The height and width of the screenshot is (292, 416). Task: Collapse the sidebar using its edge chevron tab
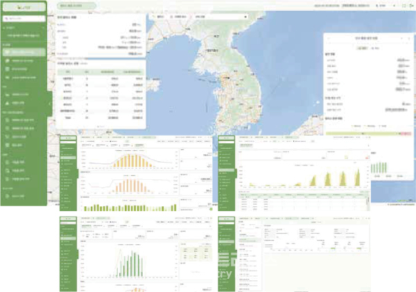[x=50, y=104]
